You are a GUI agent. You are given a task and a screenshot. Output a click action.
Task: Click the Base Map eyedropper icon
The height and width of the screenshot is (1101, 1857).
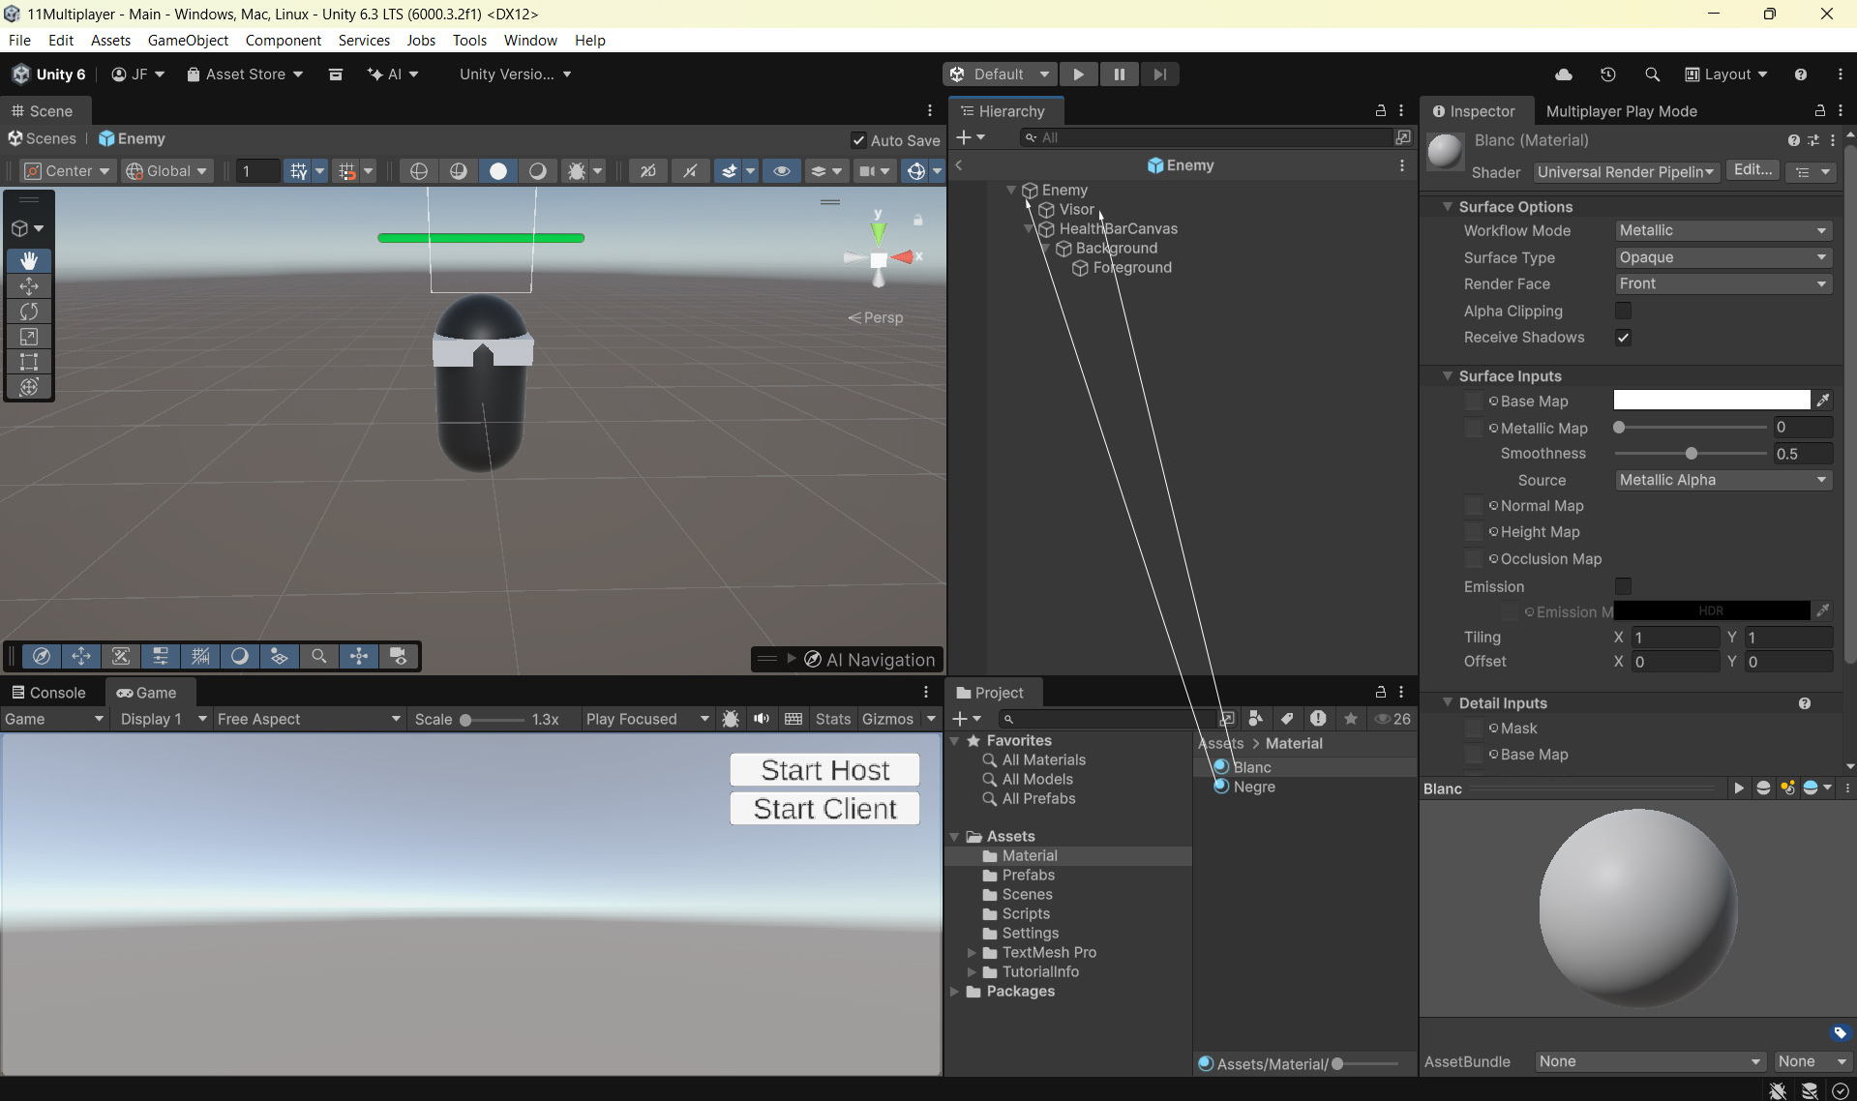(1823, 401)
